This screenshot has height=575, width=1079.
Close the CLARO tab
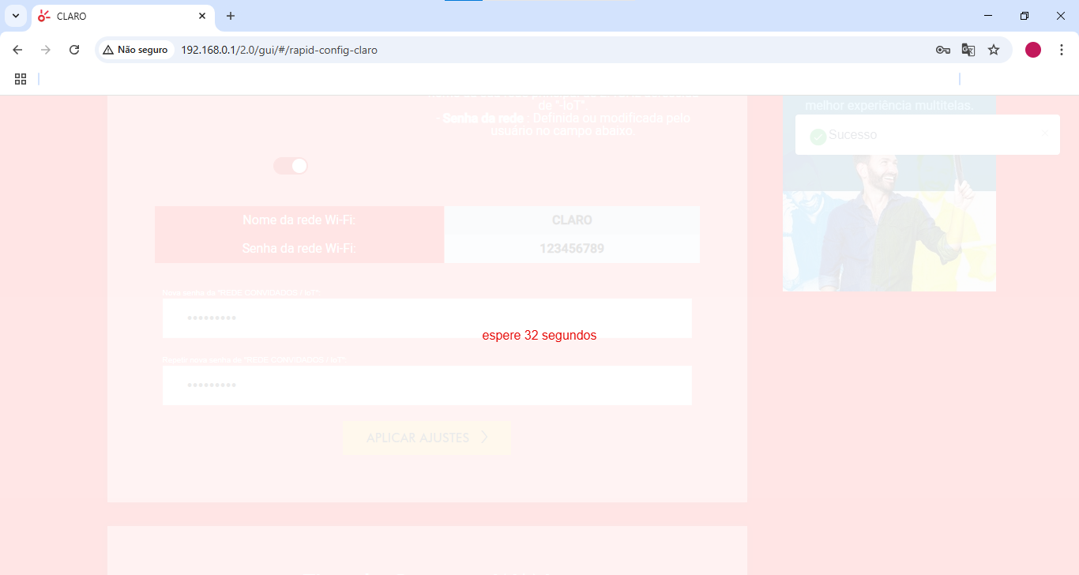(202, 16)
